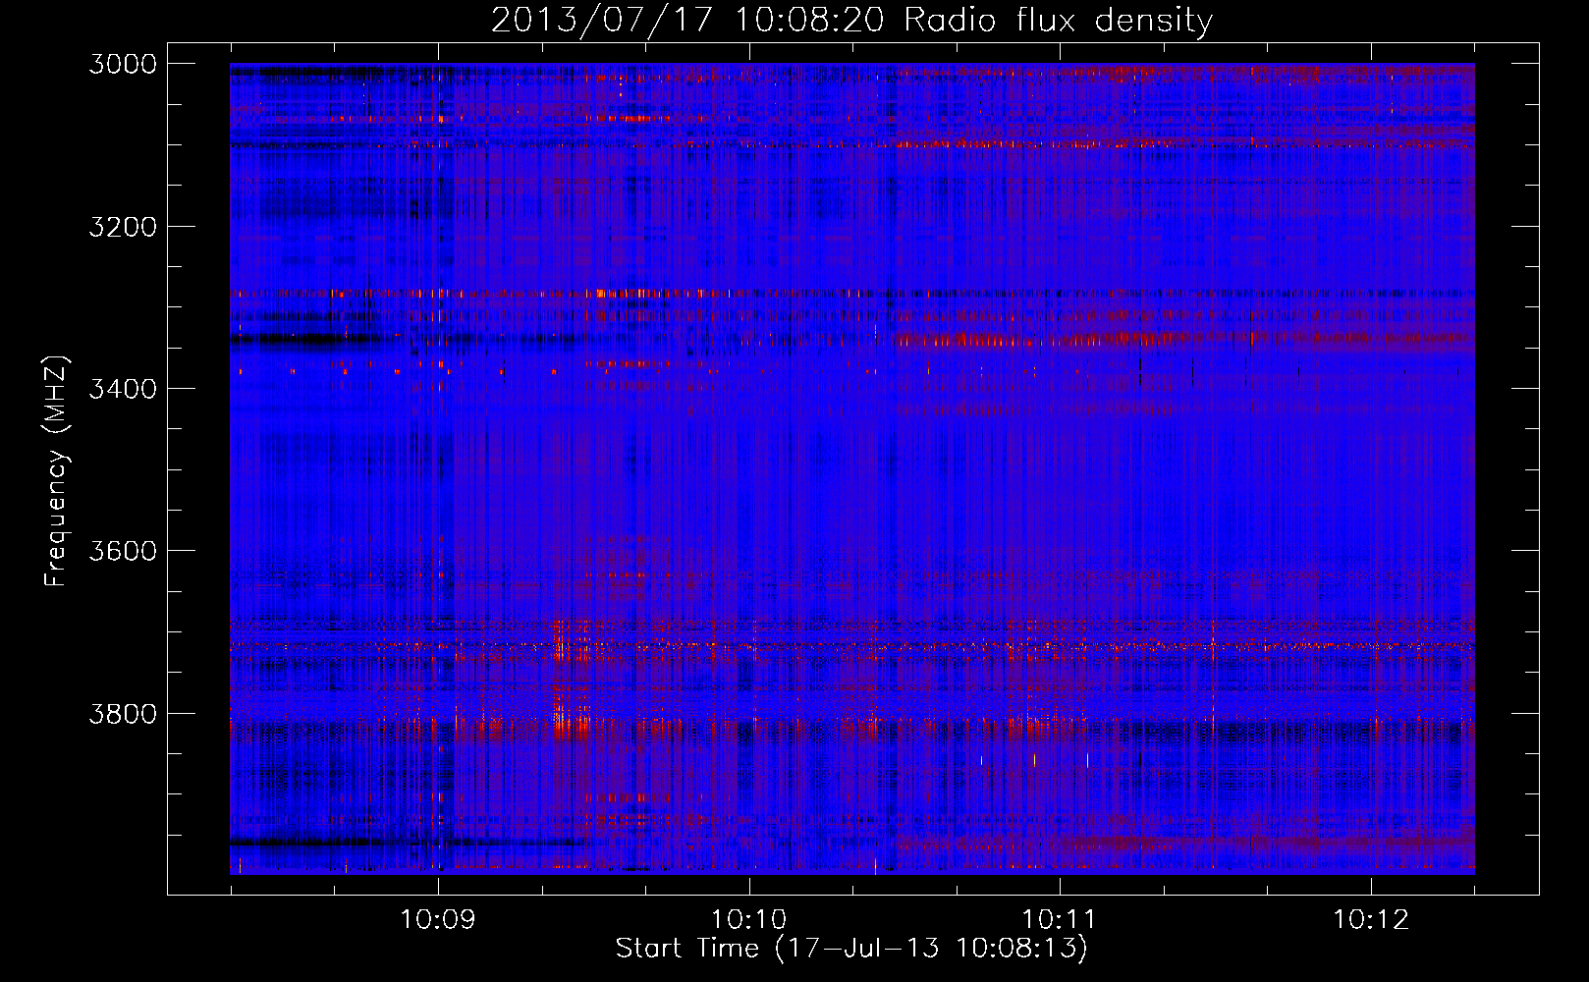
Task: Click the 10:11 time tick label
Action: (x=1060, y=920)
